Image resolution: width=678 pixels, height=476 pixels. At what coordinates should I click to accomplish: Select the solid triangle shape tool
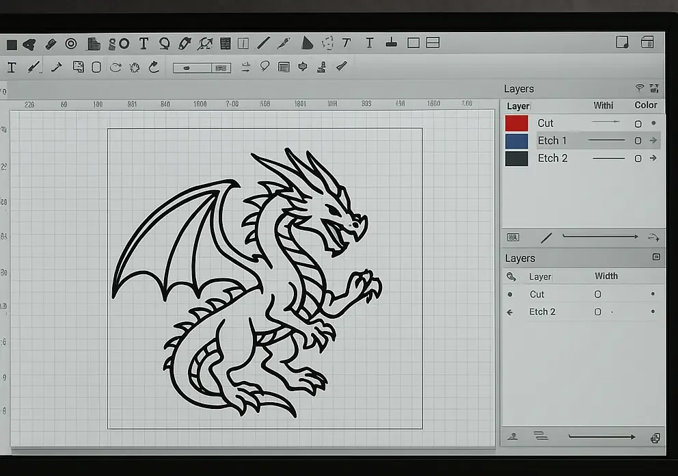pos(307,43)
